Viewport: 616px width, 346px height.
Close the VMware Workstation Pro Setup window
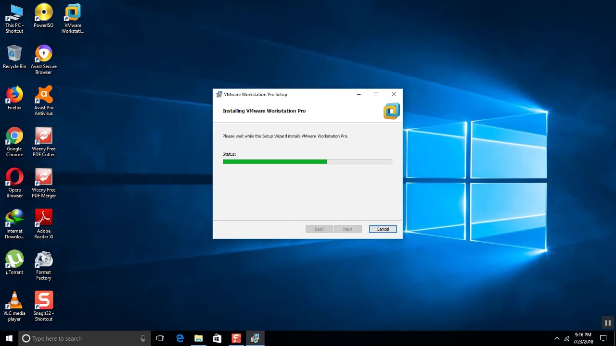(394, 95)
